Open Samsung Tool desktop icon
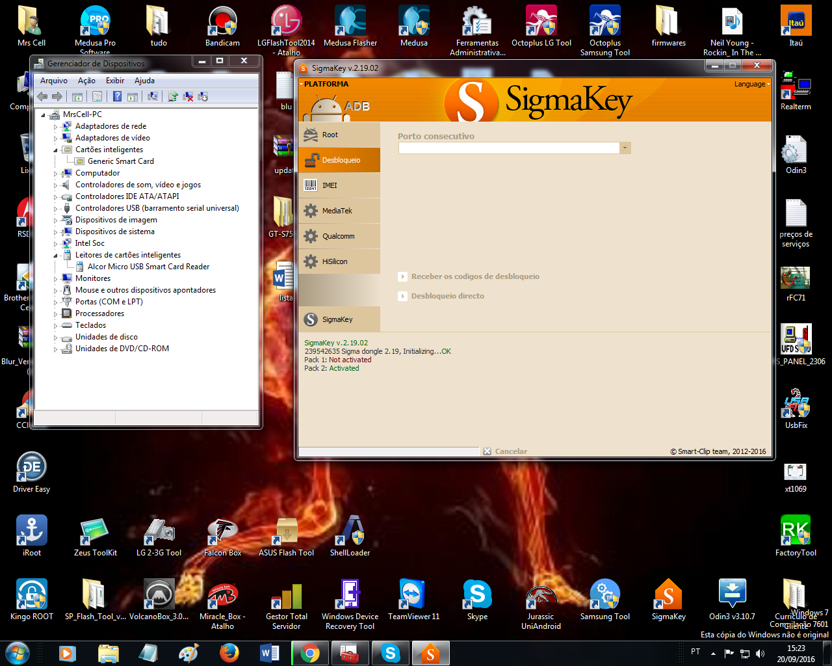Viewport: 832px width, 666px height. click(605, 600)
